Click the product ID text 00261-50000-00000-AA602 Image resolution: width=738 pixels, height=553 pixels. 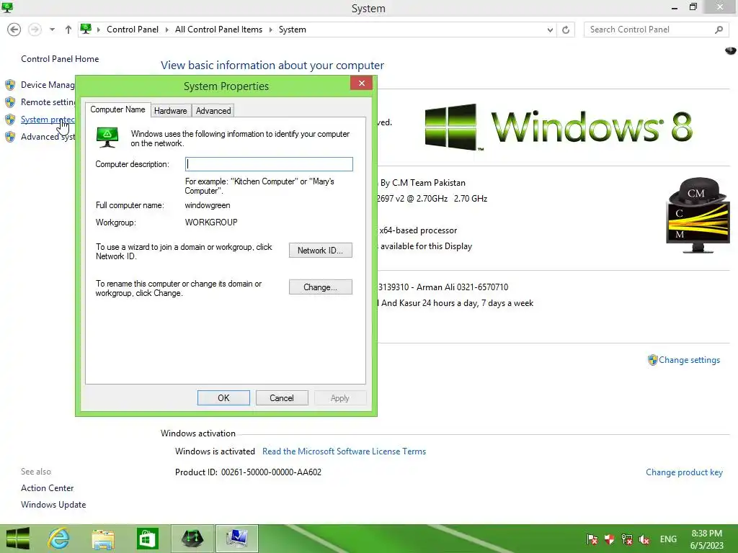[271, 472]
